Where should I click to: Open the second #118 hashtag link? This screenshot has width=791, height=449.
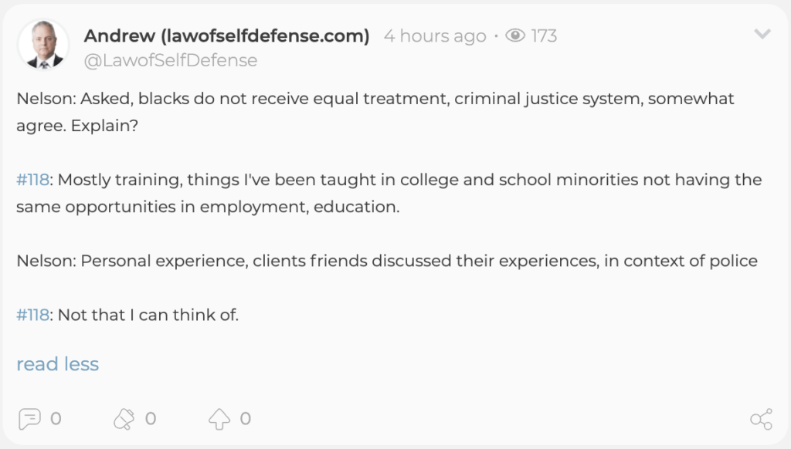(x=32, y=315)
